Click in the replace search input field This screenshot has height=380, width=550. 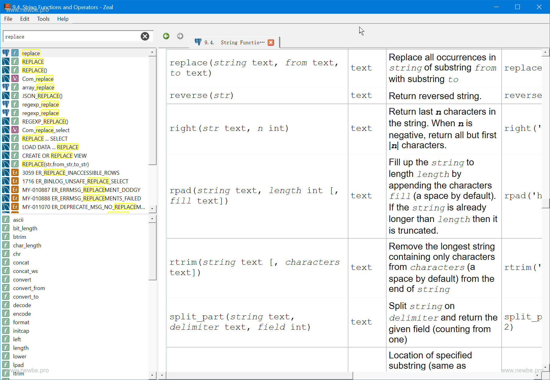pos(70,37)
